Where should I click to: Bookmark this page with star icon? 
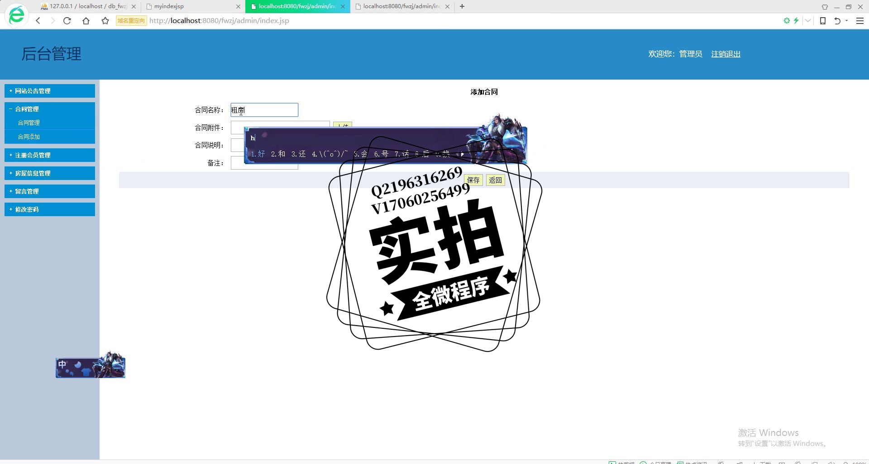click(105, 21)
